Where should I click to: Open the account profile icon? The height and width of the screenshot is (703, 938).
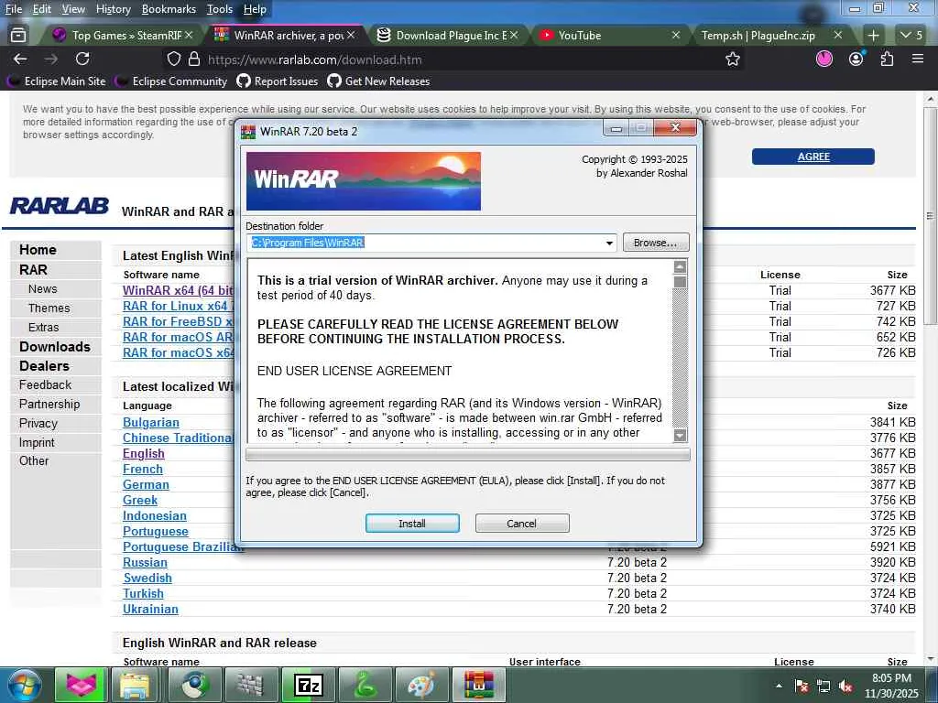pyautogui.click(x=856, y=59)
